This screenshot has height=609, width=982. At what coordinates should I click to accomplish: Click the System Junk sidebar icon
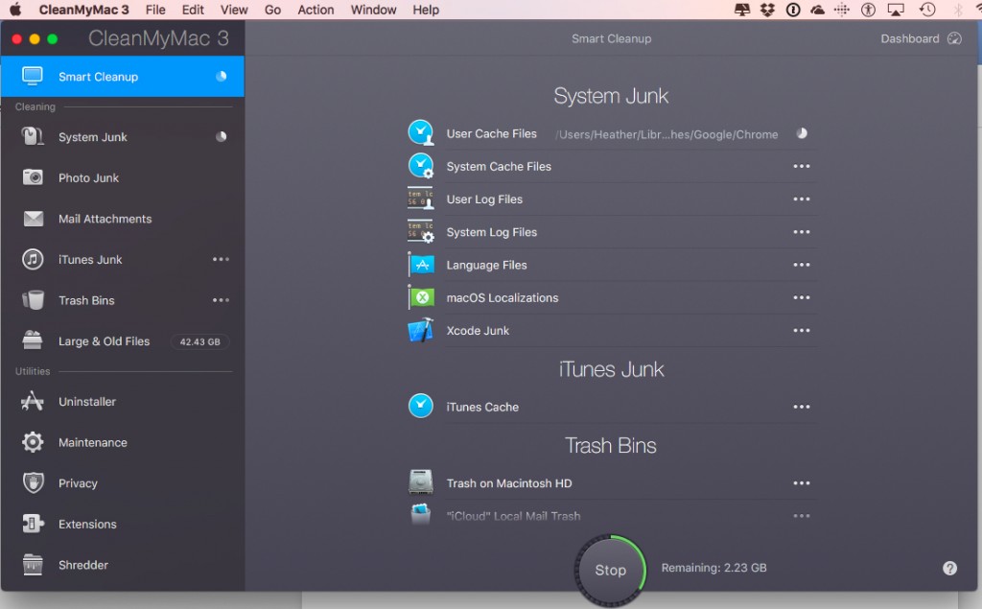click(x=33, y=136)
